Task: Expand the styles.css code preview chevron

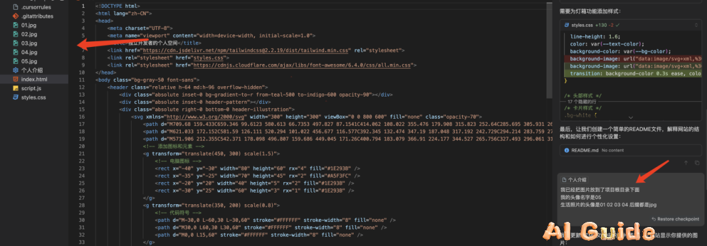Action: [631, 117]
